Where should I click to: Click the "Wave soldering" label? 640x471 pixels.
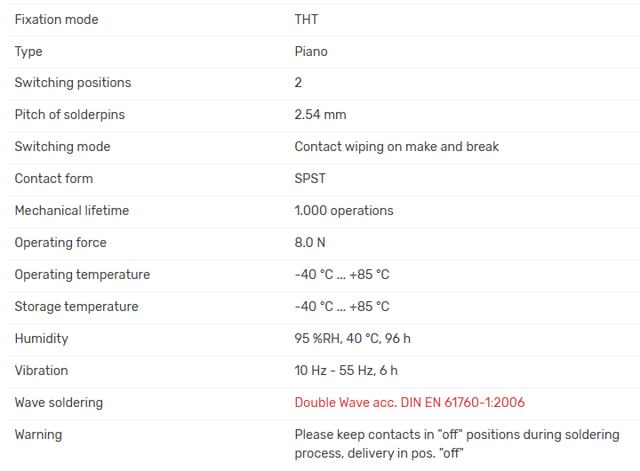pyautogui.click(x=59, y=403)
